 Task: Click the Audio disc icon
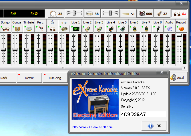pyautogui.click(x=170, y=29)
